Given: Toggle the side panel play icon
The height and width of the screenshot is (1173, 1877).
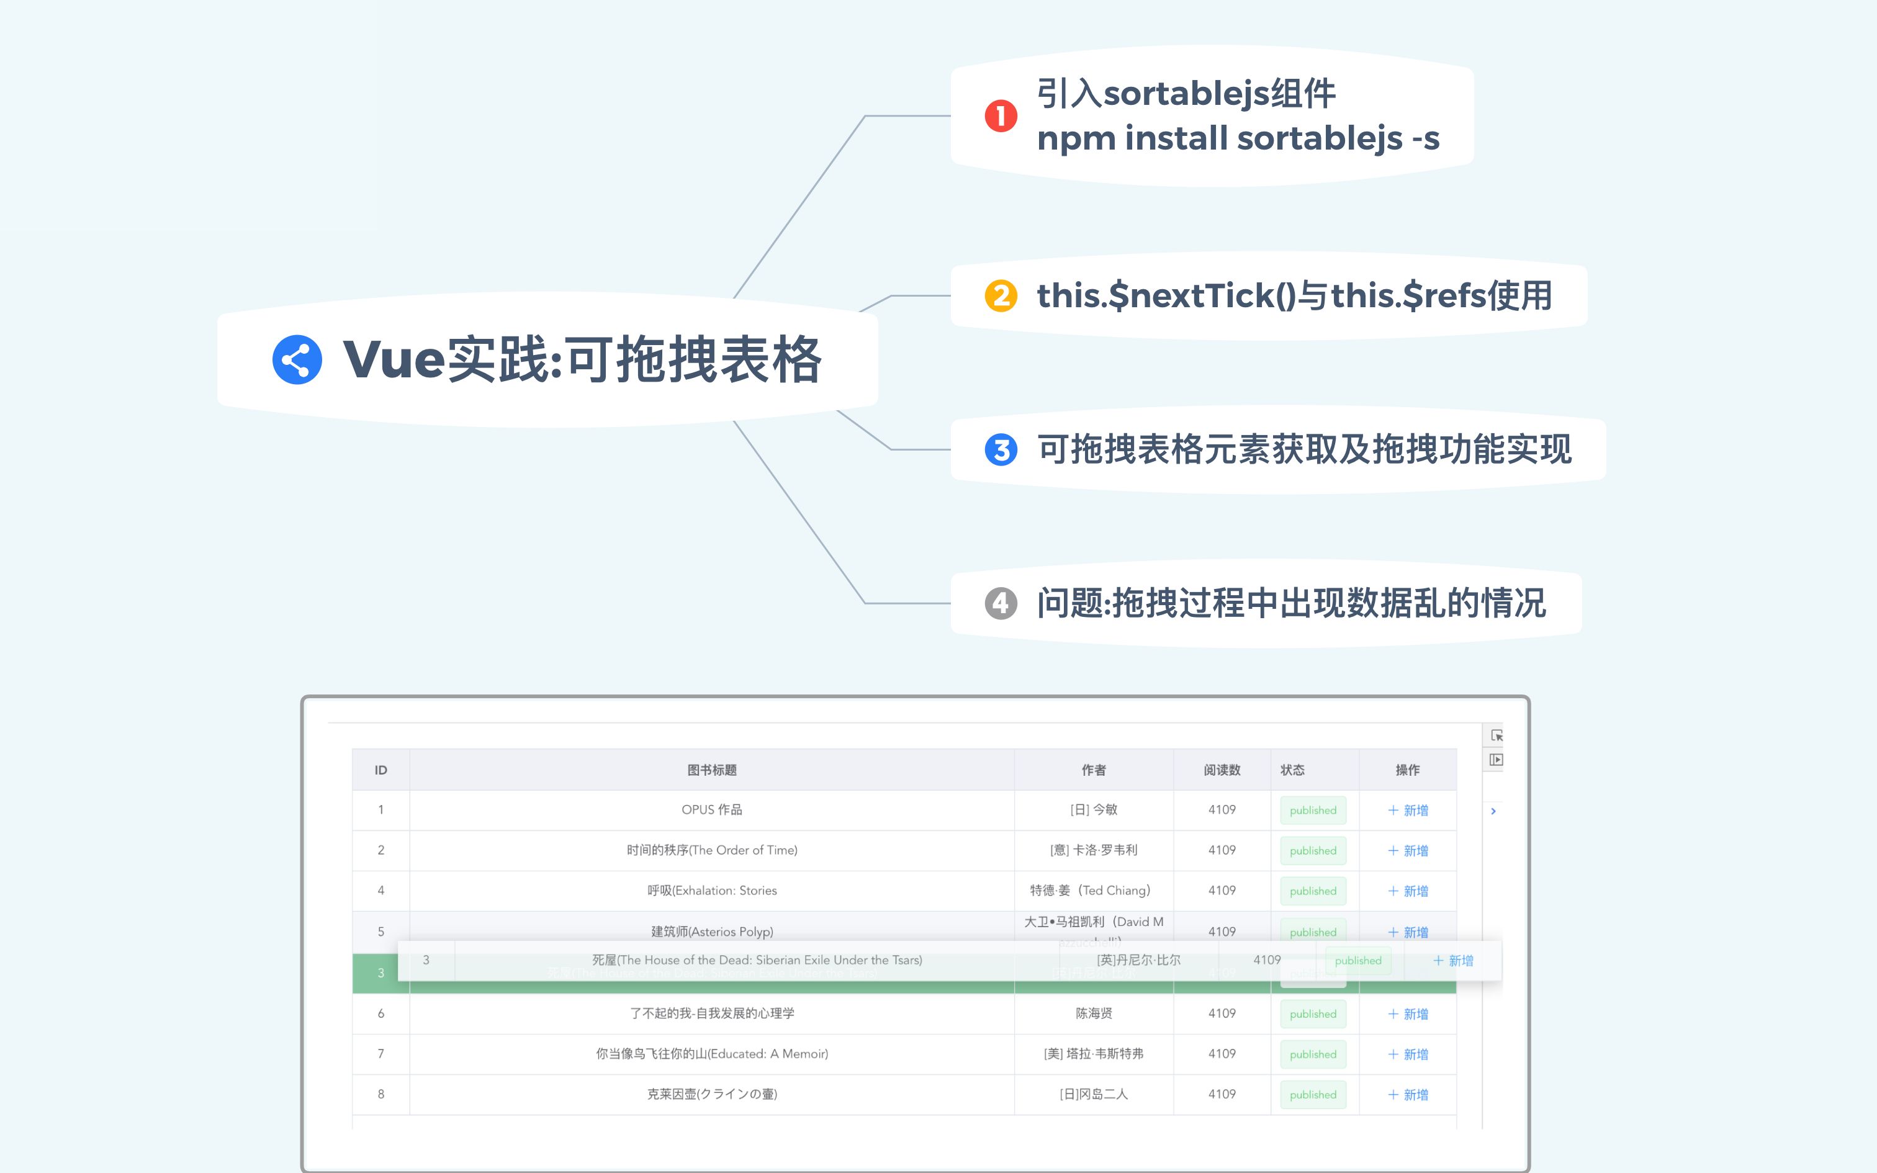Looking at the screenshot, I should 1496,760.
